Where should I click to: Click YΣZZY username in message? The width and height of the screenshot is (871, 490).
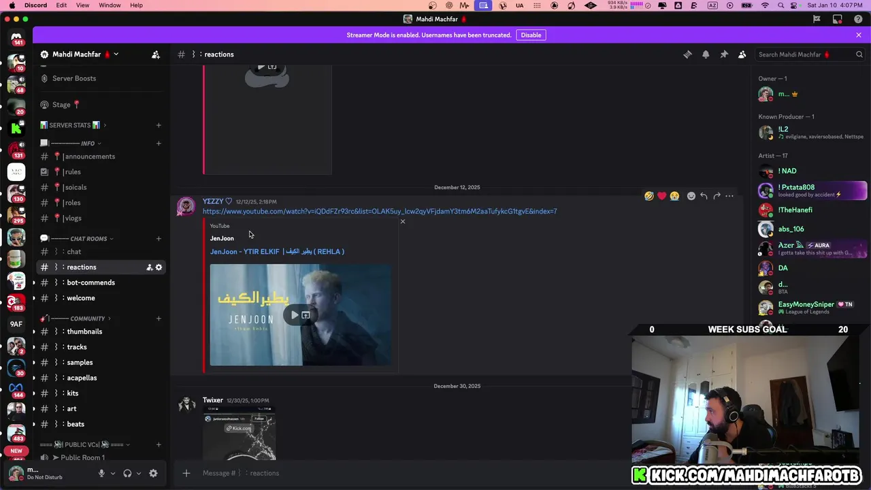pyautogui.click(x=213, y=201)
